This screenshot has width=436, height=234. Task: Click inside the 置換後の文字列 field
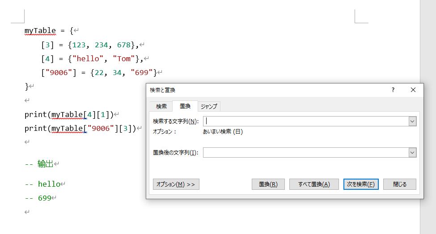click(x=306, y=153)
